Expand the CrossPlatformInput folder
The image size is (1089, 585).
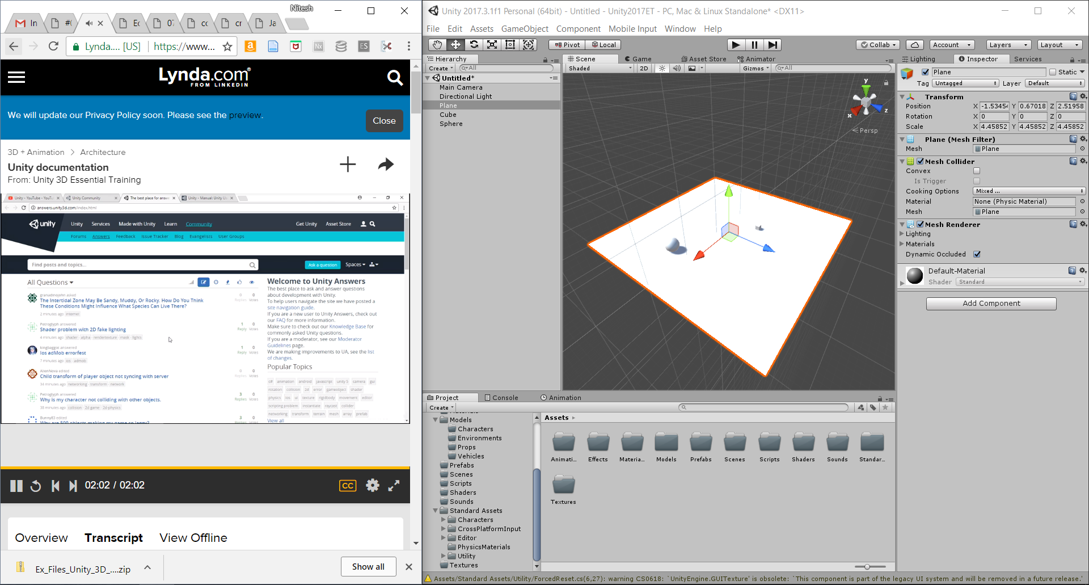tap(444, 529)
